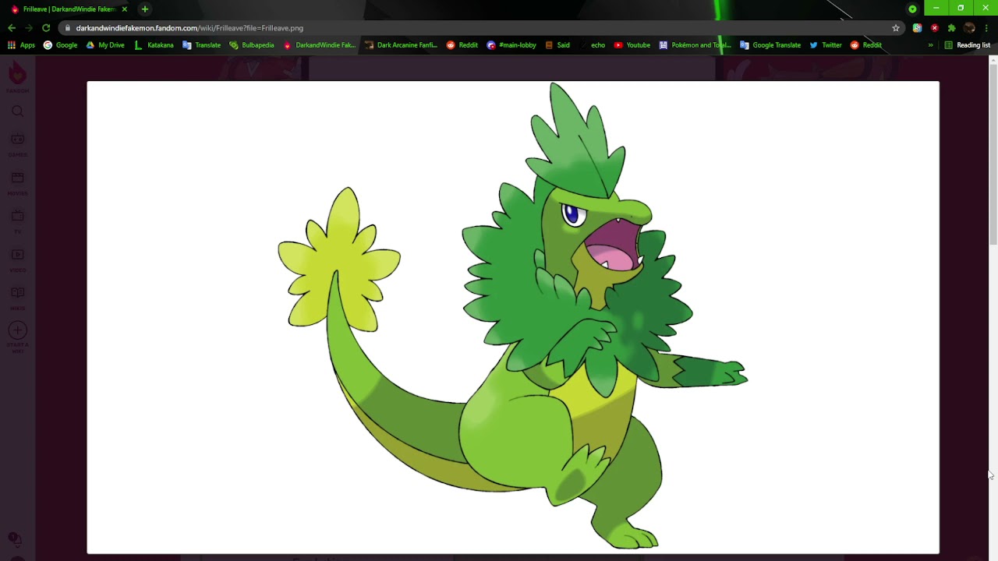Viewport: 998px width, 561px height.
Task: Open the Video section in Fandom sidebar
Action: point(17,259)
